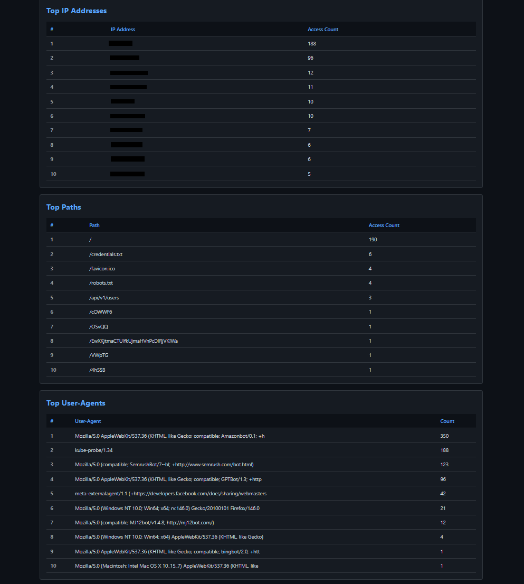524x584 pixels.
Task: Select the /robots.txt row
Action: coord(102,282)
